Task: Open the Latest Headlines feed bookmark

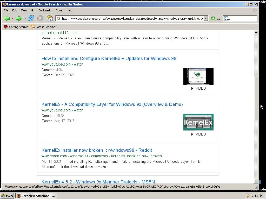Action: click(x=44, y=27)
